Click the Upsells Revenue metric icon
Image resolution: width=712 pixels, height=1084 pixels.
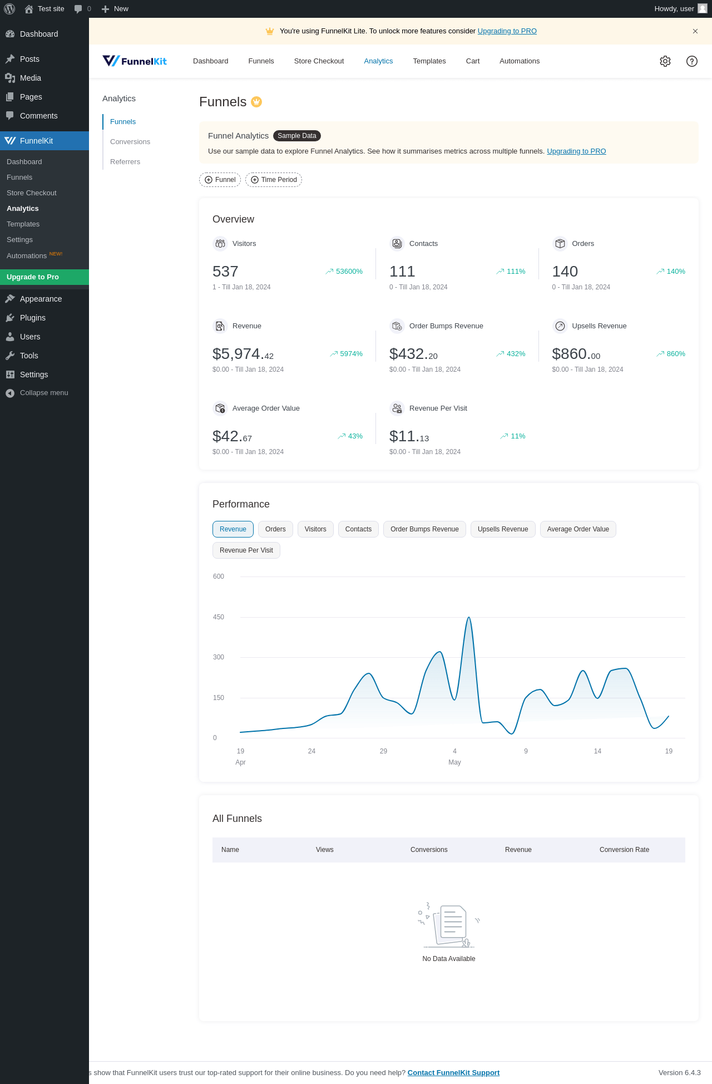tap(560, 326)
